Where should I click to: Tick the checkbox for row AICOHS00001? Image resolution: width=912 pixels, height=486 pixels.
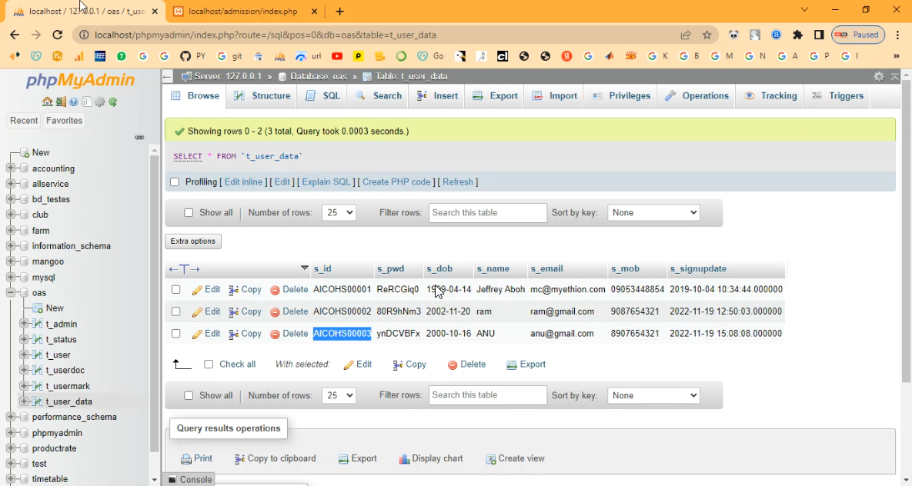point(176,290)
